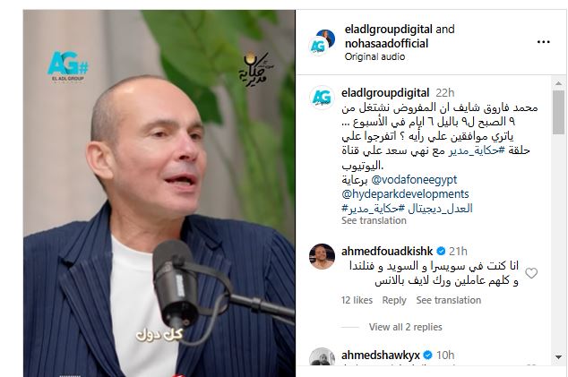Image resolution: width=568 pixels, height=377 pixels.
Task: Like ahmedfouadkishk's comment with the heart icon
Action: pos(531,273)
